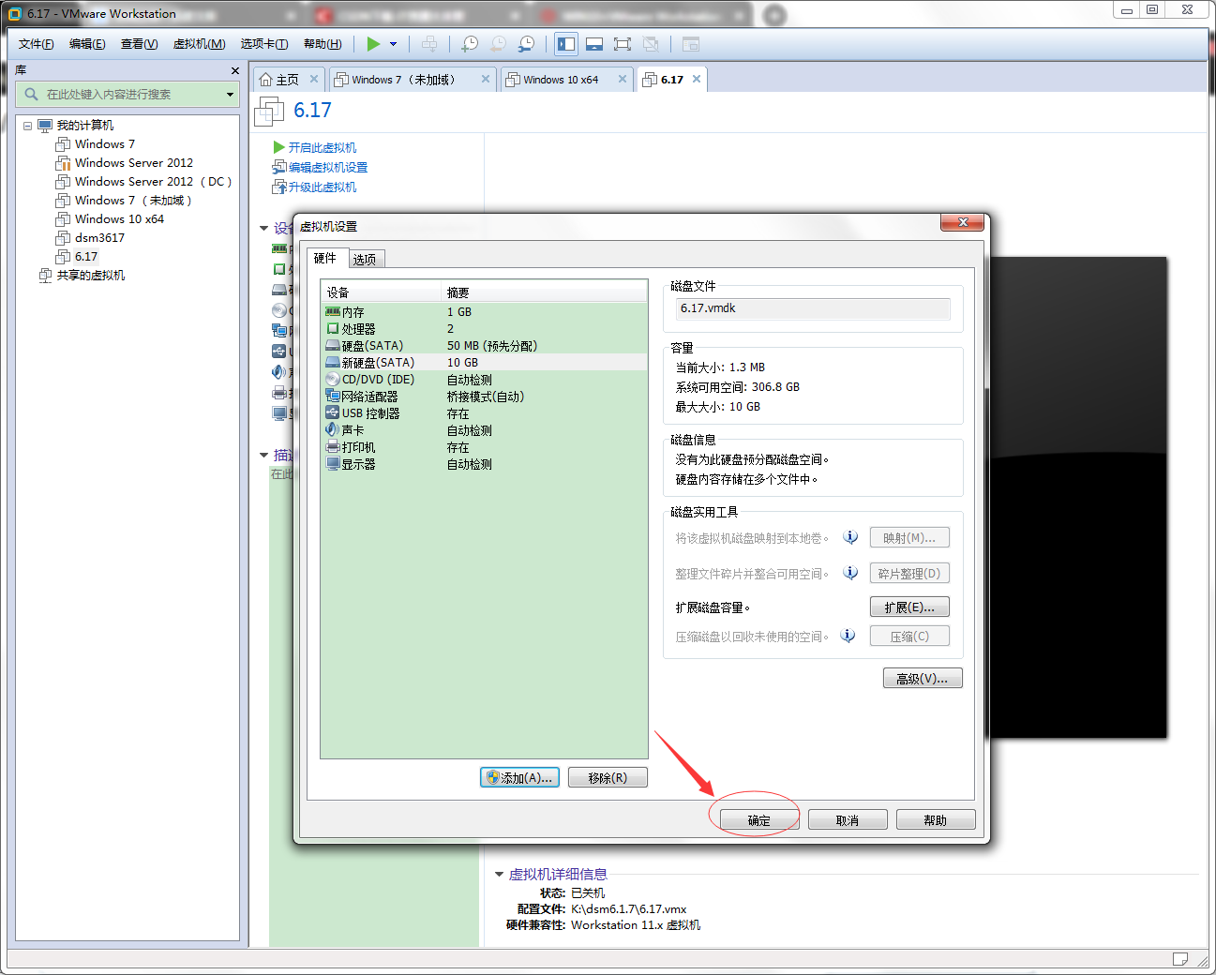Viewport: 1216px width, 975px height.
Task: Open the 选项卡(T) menu
Action: (264, 44)
